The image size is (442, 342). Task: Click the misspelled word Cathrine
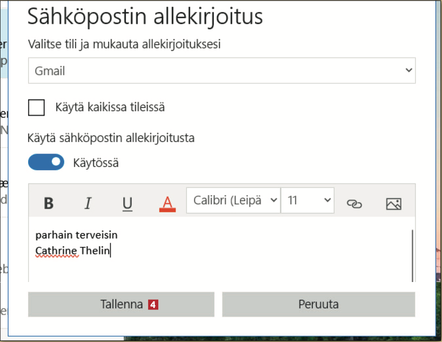pyautogui.click(x=56, y=251)
